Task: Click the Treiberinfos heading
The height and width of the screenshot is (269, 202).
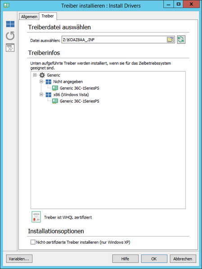Action: tap(44, 53)
